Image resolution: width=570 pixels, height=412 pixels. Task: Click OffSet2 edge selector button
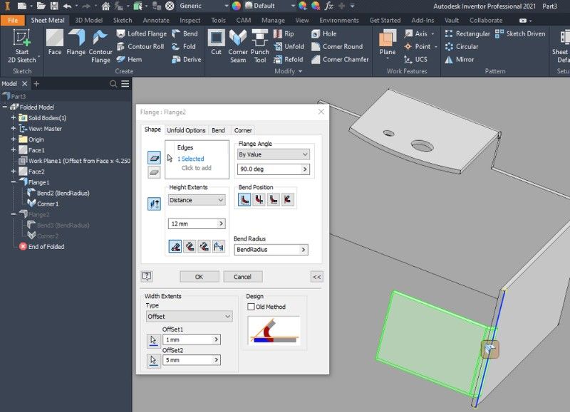tap(153, 361)
